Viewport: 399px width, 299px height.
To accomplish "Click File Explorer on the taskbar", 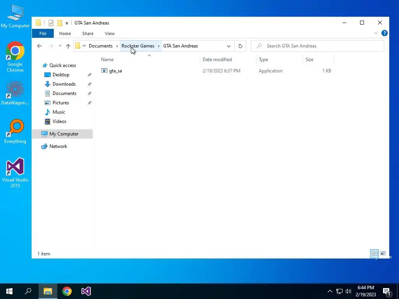I will point(48,291).
